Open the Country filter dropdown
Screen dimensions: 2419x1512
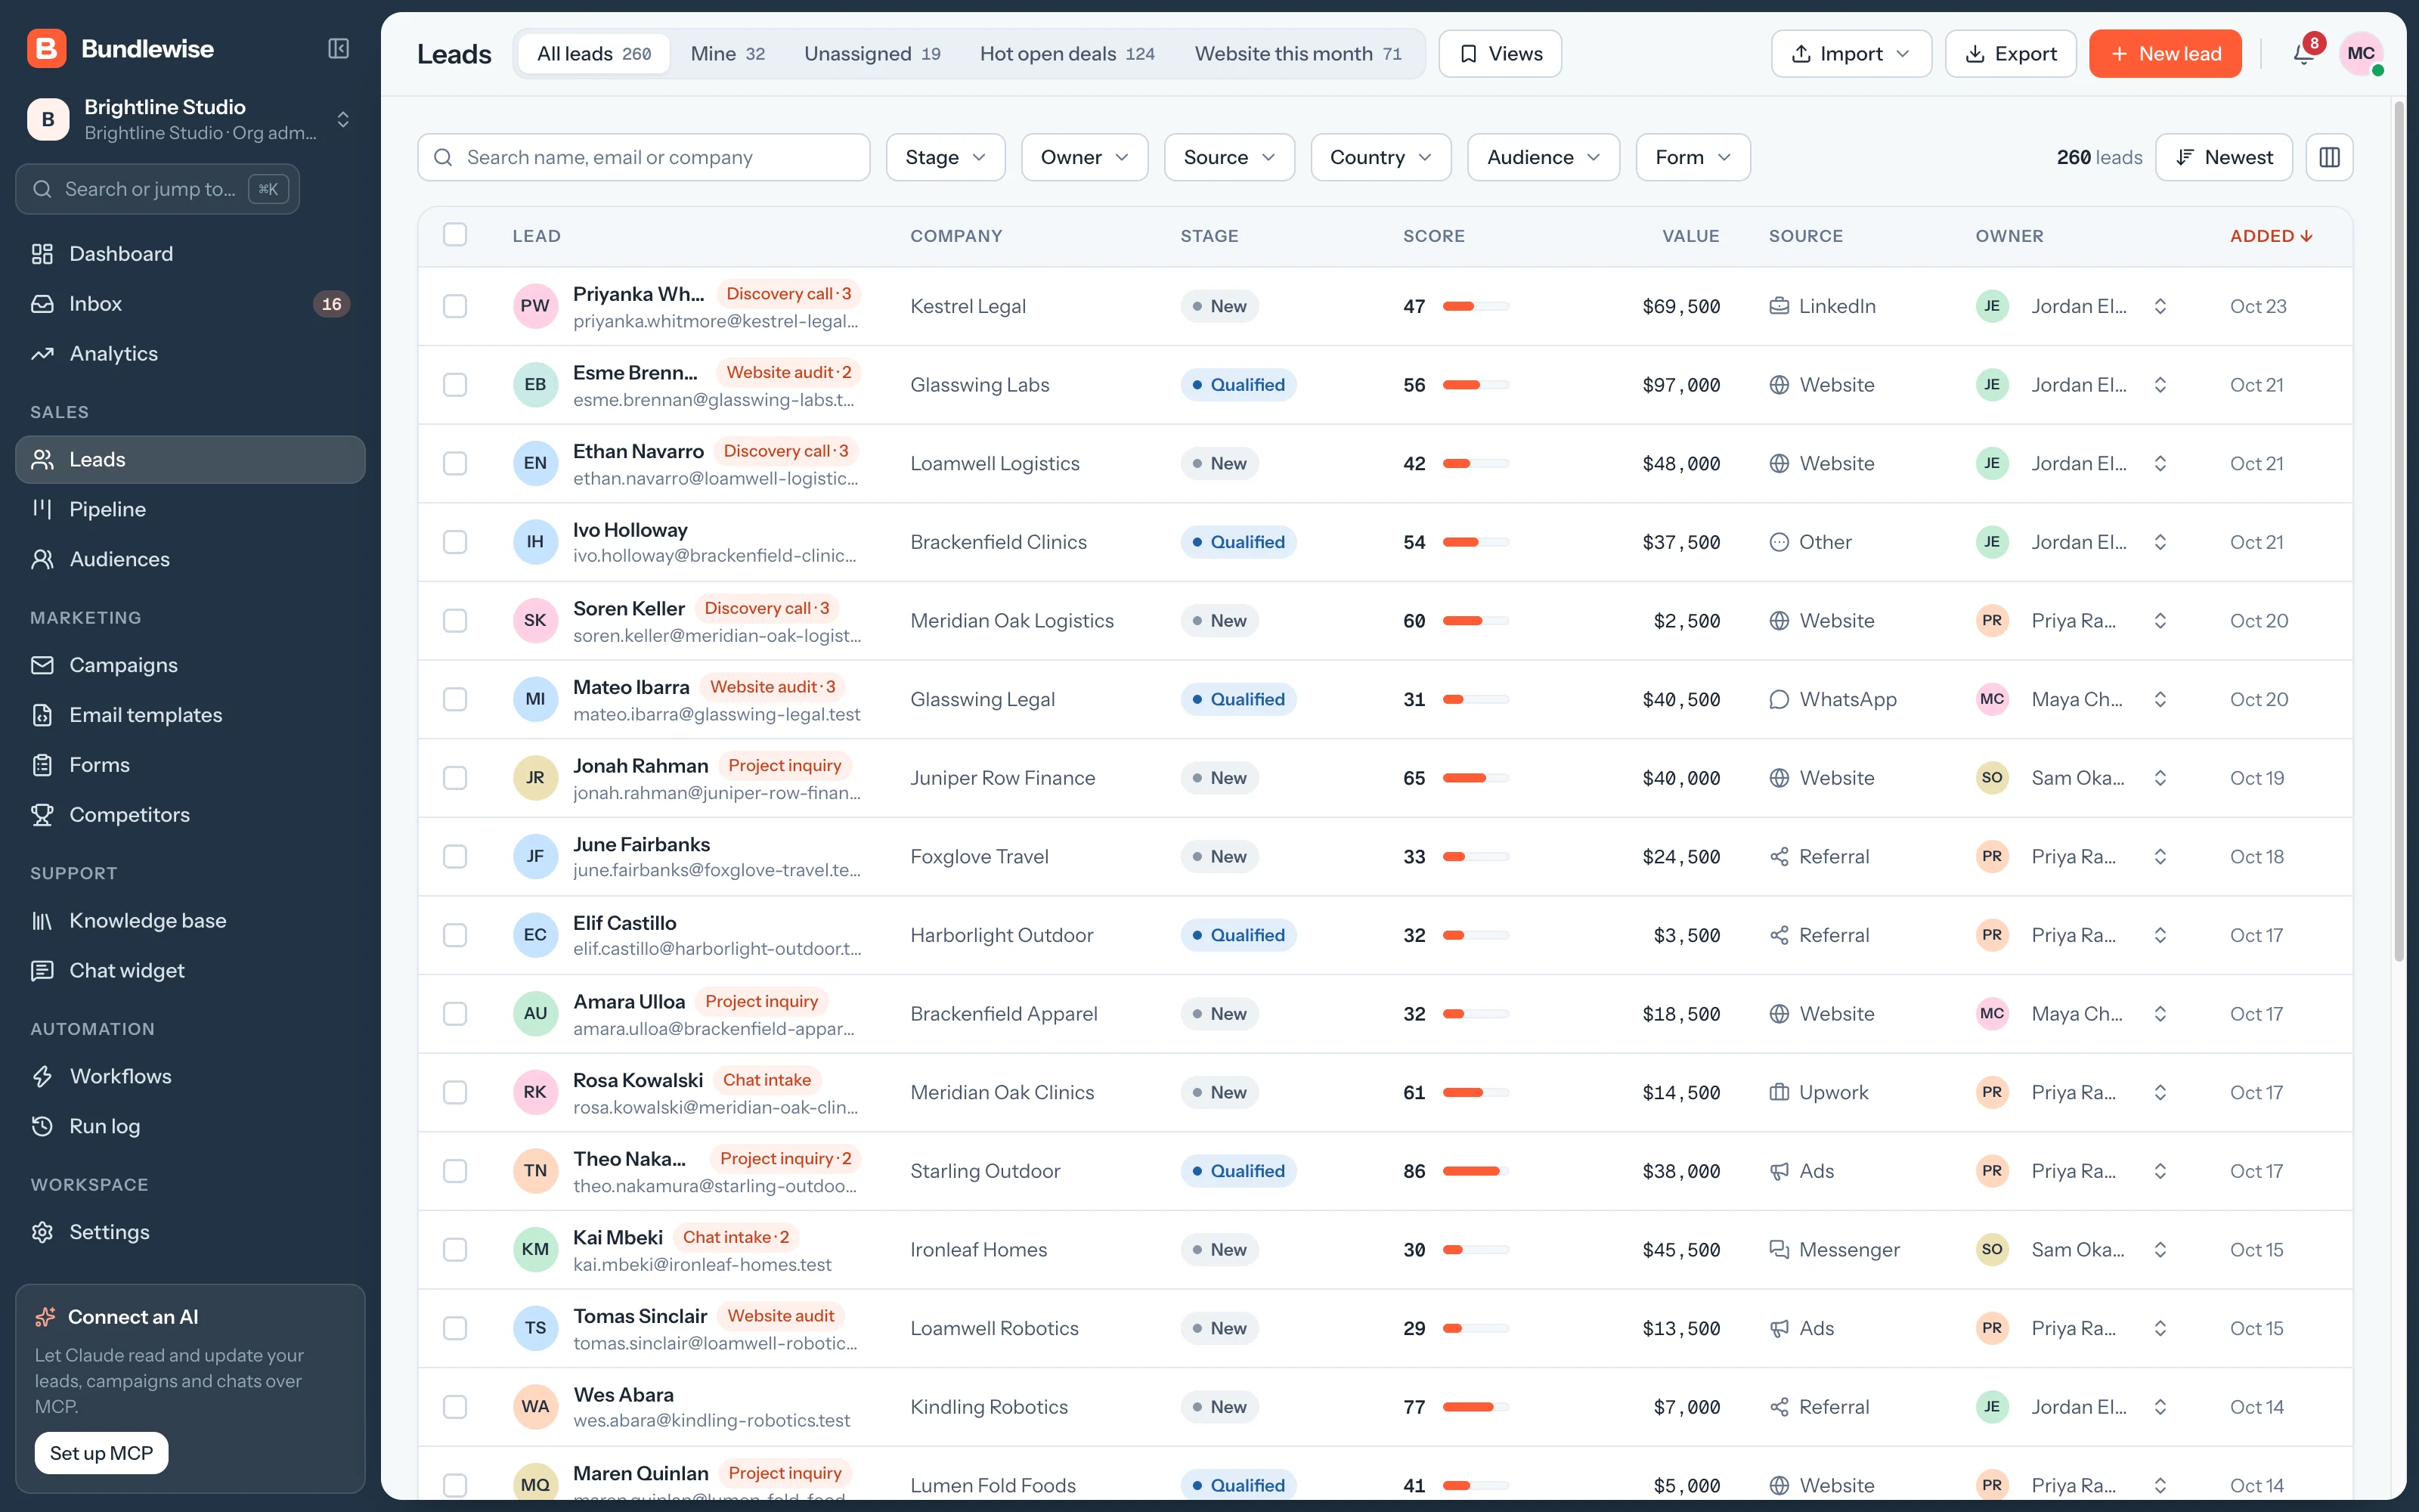(x=1380, y=157)
